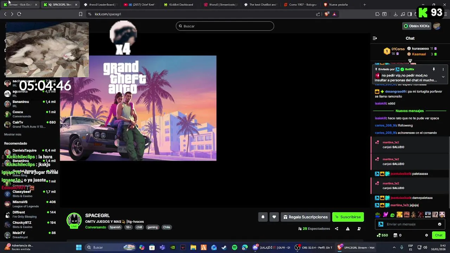Open the emoji picker in chat input
The width and height of the screenshot is (450, 253).
click(439, 224)
